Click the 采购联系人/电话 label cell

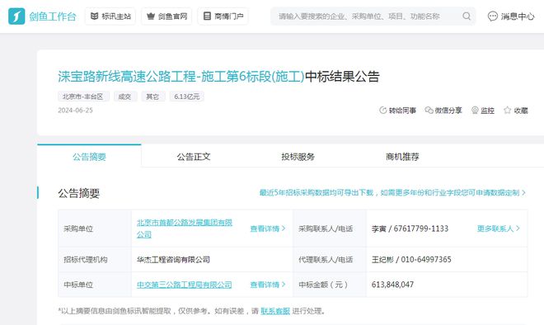tap(330, 228)
